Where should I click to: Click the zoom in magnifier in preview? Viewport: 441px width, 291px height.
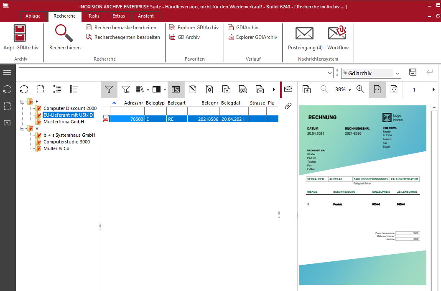(x=360, y=89)
